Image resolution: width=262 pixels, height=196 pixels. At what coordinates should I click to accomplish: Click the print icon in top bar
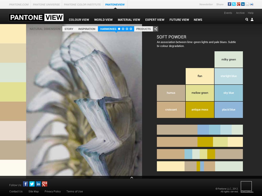click(x=252, y=4)
